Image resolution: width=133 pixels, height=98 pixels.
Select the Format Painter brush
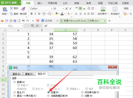coord(23,9)
